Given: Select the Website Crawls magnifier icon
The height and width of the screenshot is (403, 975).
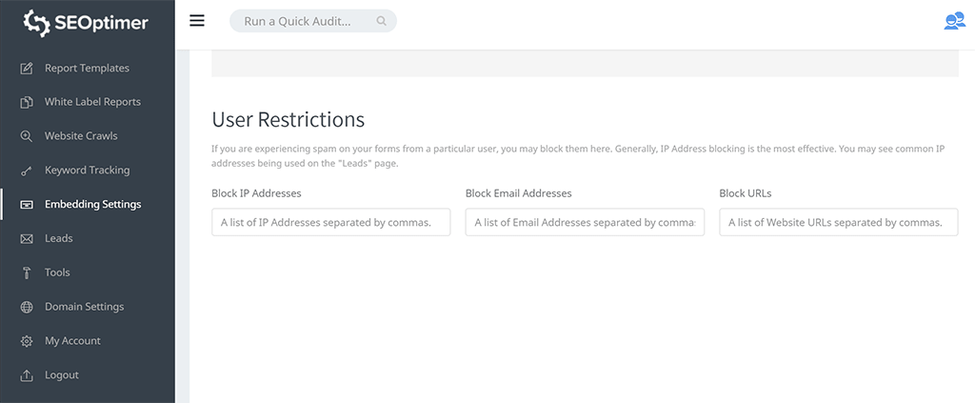Looking at the screenshot, I should [27, 136].
